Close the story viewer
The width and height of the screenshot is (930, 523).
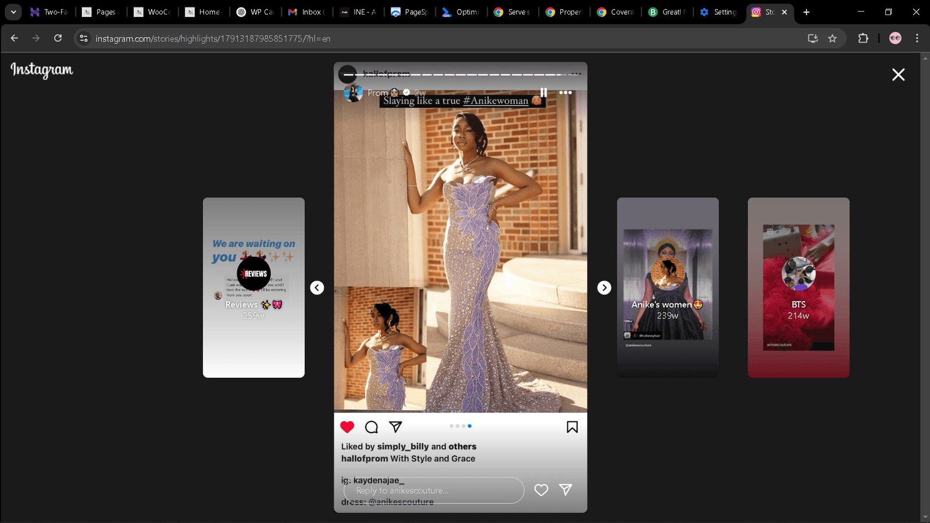pyautogui.click(x=898, y=74)
